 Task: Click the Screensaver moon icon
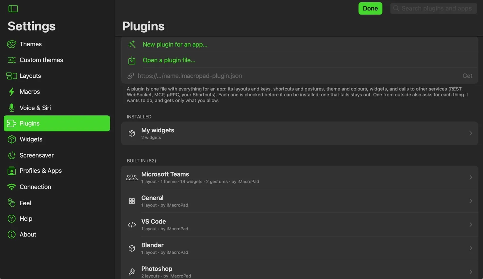point(11,155)
